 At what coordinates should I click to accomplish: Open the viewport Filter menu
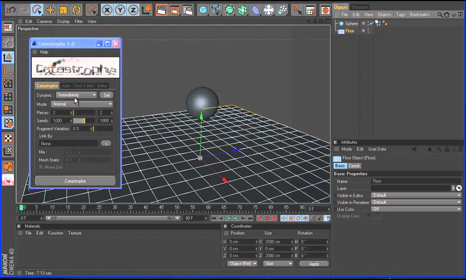(x=78, y=21)
